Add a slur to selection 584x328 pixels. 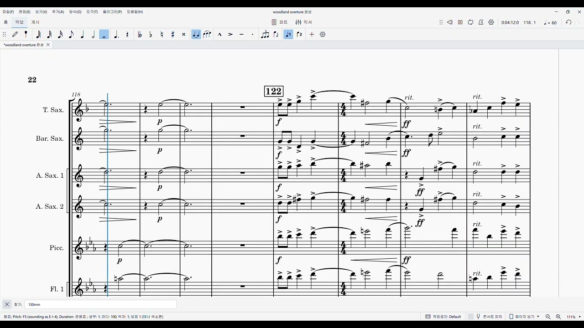click(207, 34)
